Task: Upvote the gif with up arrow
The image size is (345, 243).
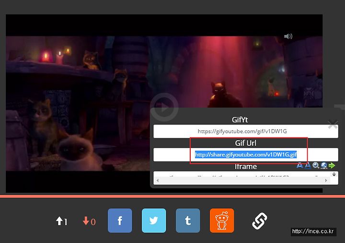Action: (59, 221)
